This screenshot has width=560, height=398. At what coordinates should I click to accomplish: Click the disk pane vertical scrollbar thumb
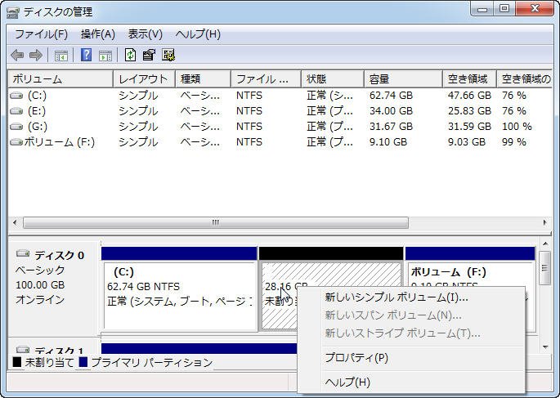tap(545, 268)
